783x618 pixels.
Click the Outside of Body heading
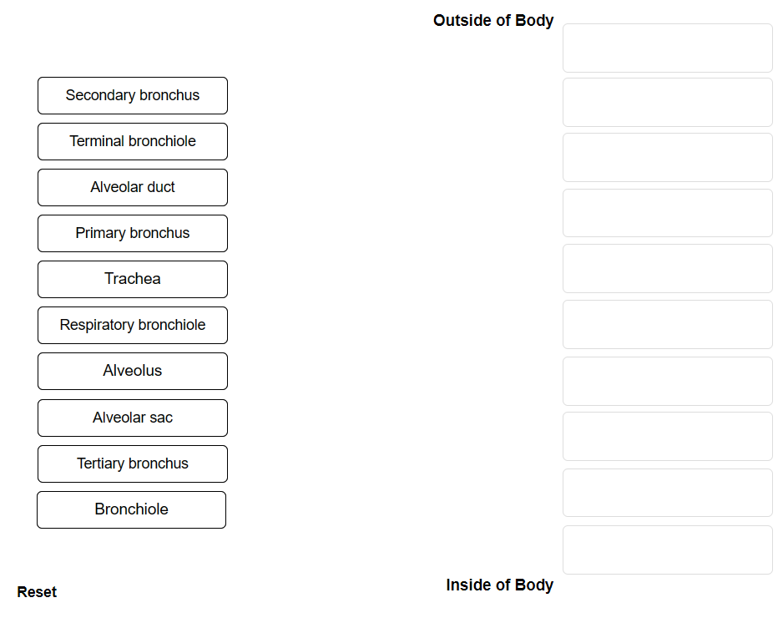click(493, 20)
